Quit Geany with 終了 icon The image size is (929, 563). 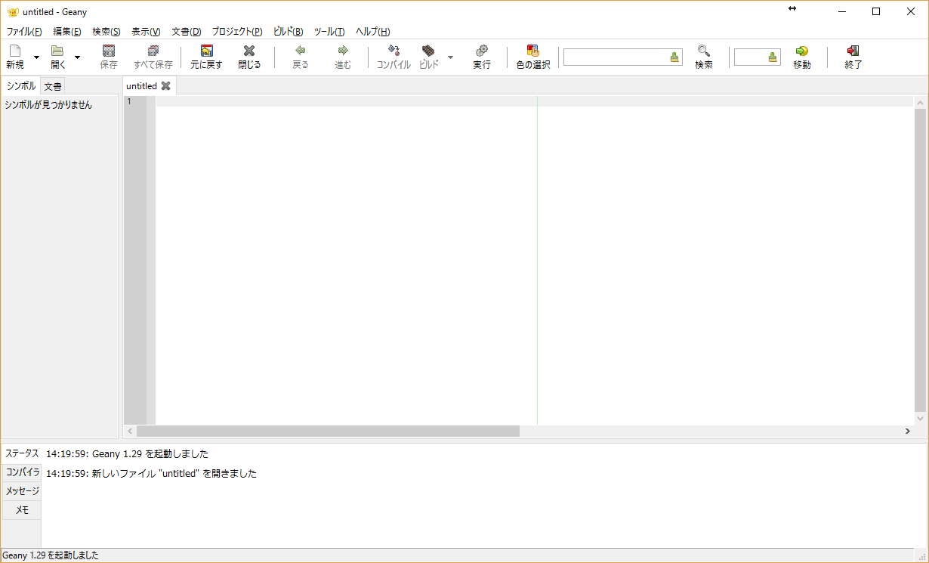853,51
